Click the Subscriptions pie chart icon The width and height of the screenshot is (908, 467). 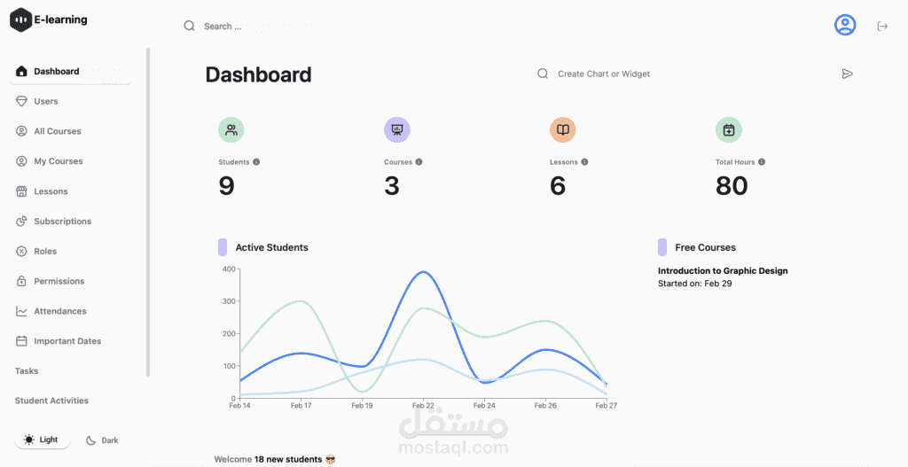pyautogui.click(x=21, y=221)
